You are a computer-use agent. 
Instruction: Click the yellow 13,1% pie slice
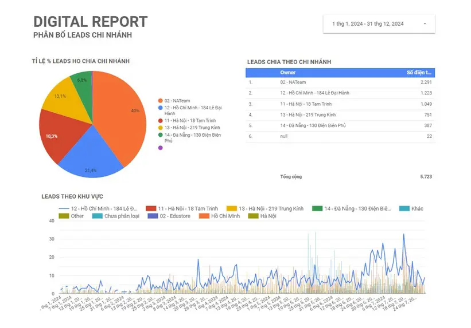point(66,100)
